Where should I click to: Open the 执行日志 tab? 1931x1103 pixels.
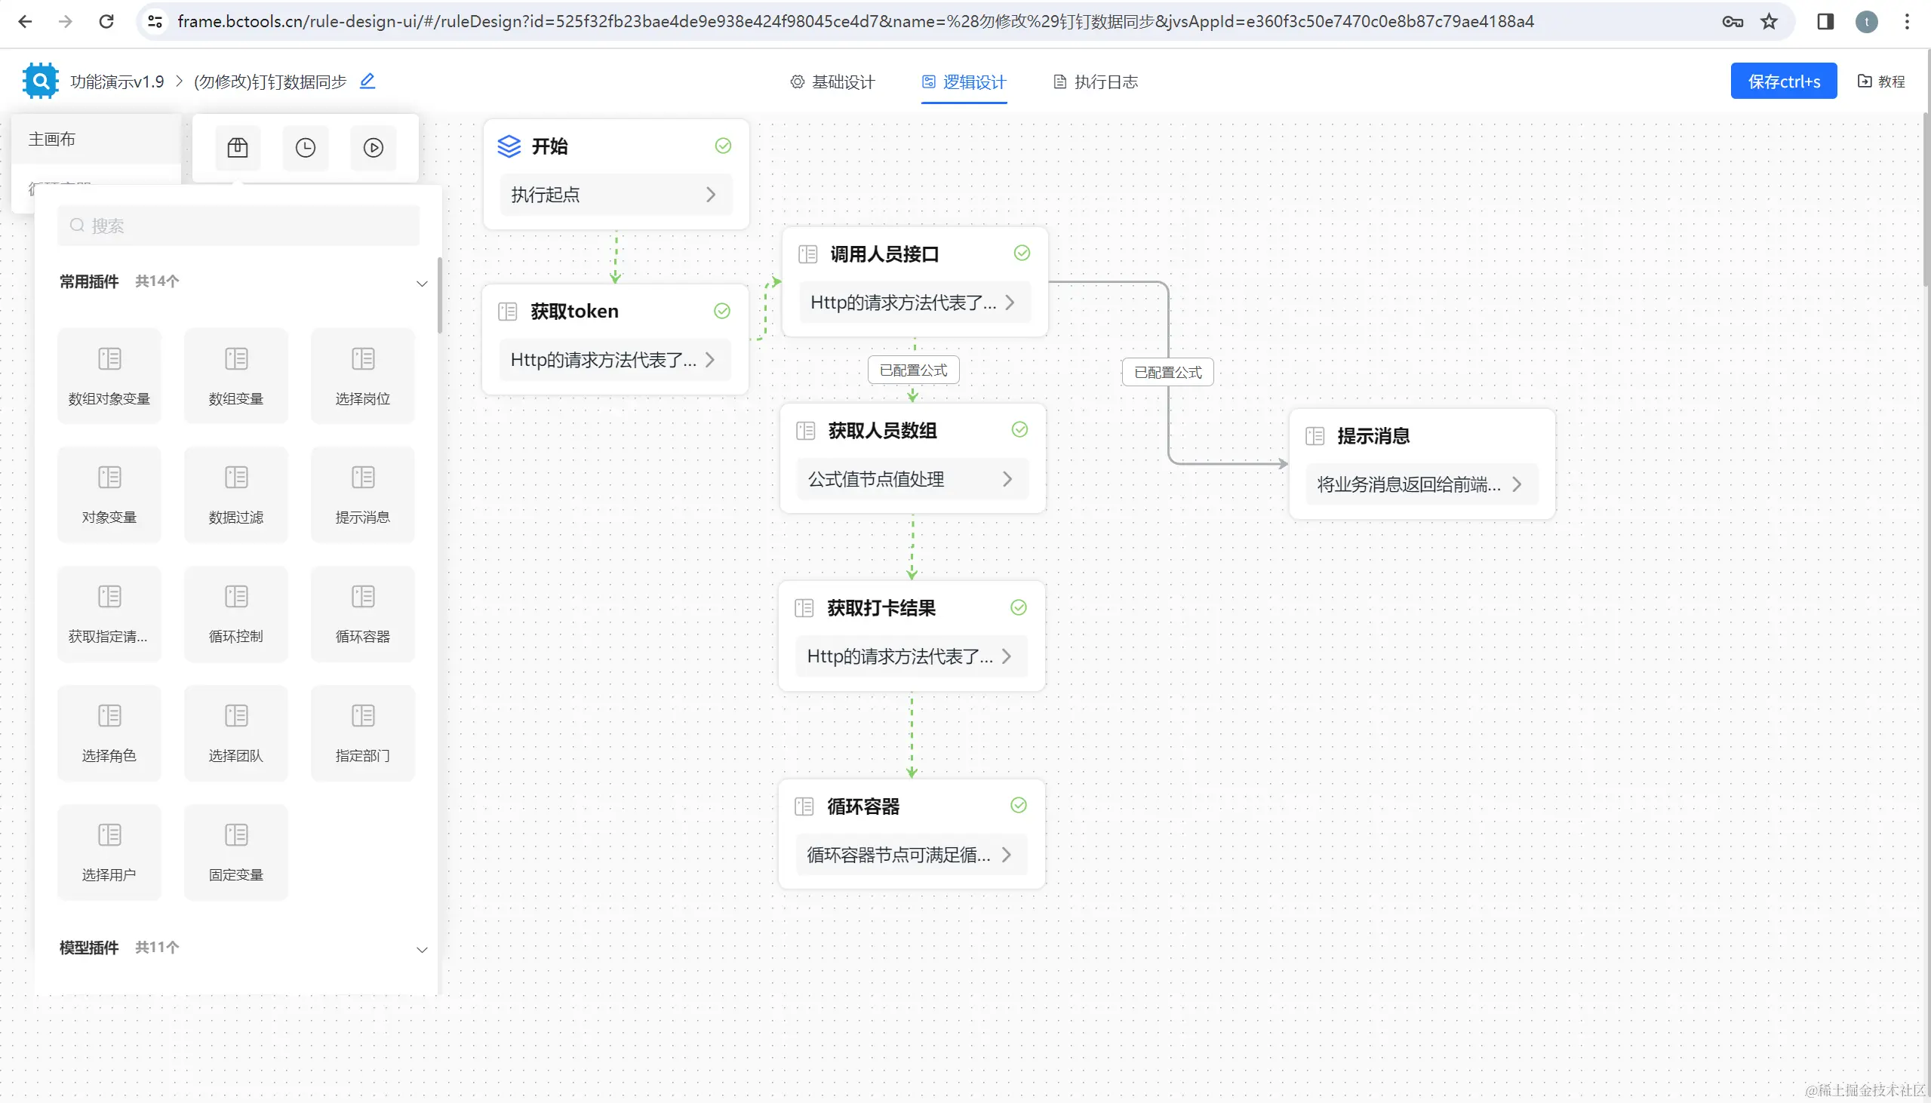1096,81
